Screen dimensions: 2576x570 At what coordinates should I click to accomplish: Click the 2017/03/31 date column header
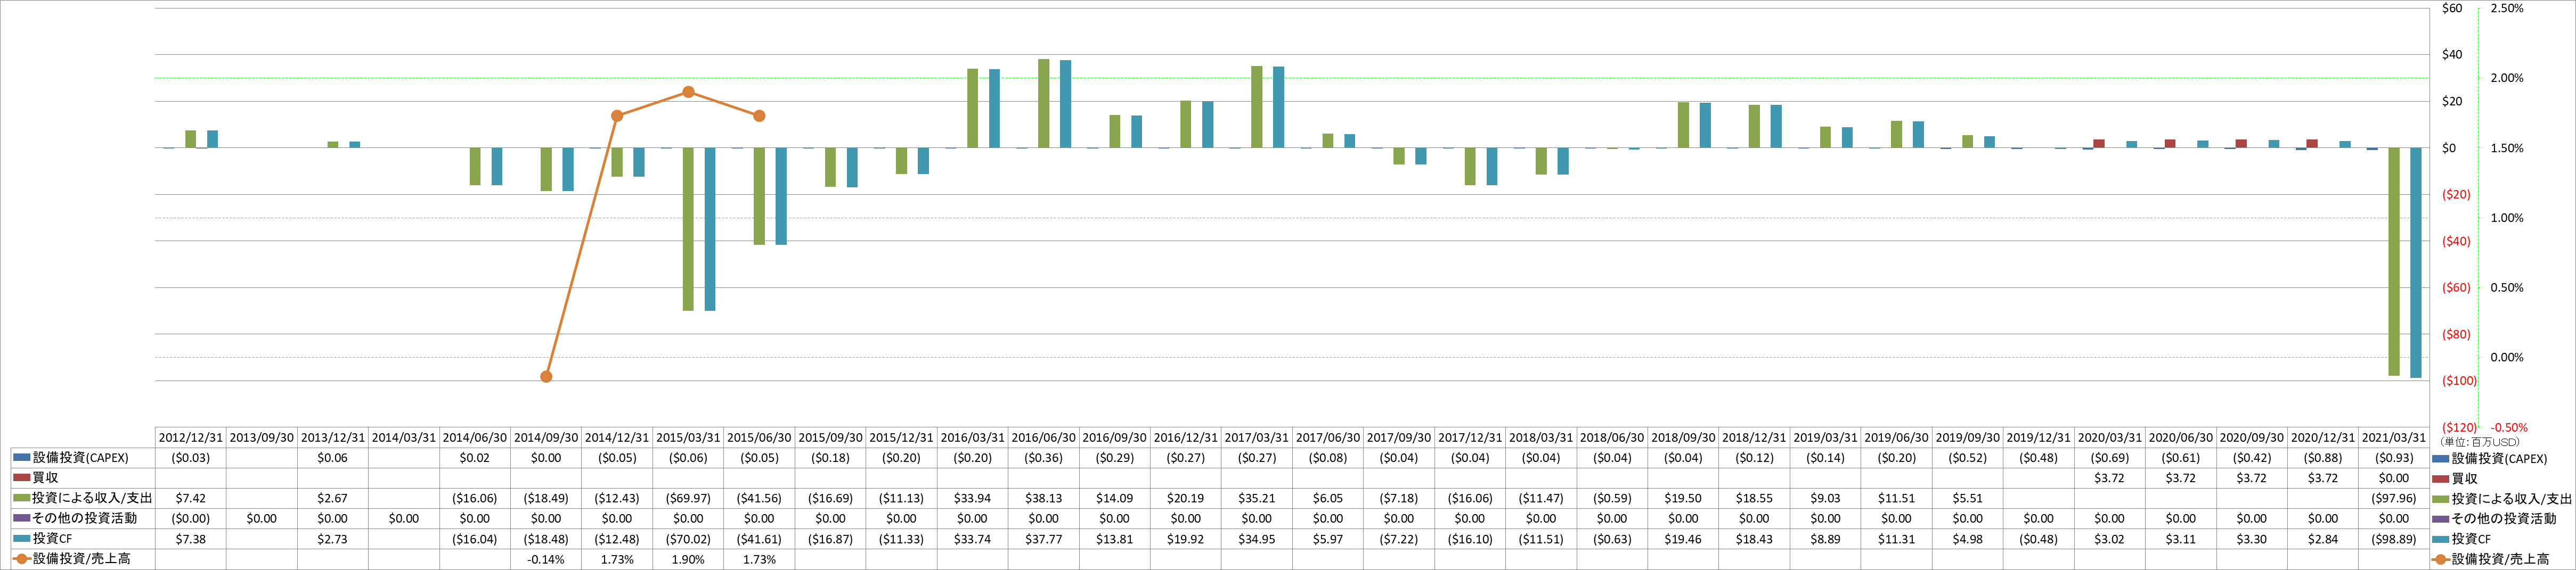pos(1256,438)
